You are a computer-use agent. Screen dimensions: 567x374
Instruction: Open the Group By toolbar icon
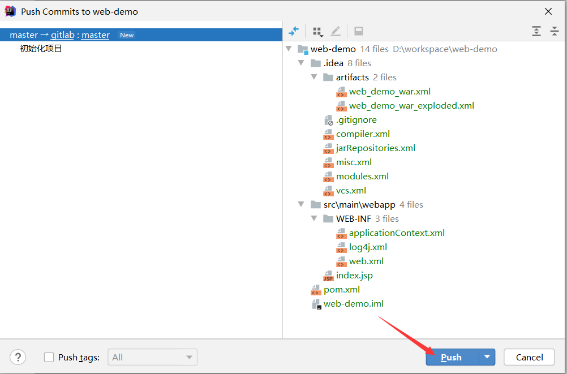(318, 32)
